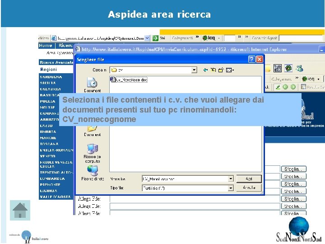Click the left green round arrow icon

pyautogui.click(x=285, y=87)
